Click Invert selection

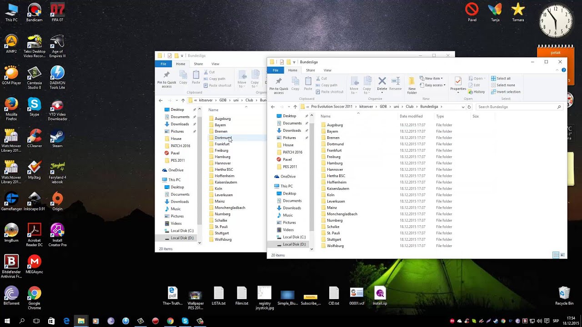[x=505, y=92]
